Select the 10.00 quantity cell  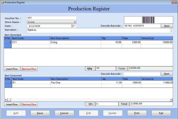pos(111,42)
